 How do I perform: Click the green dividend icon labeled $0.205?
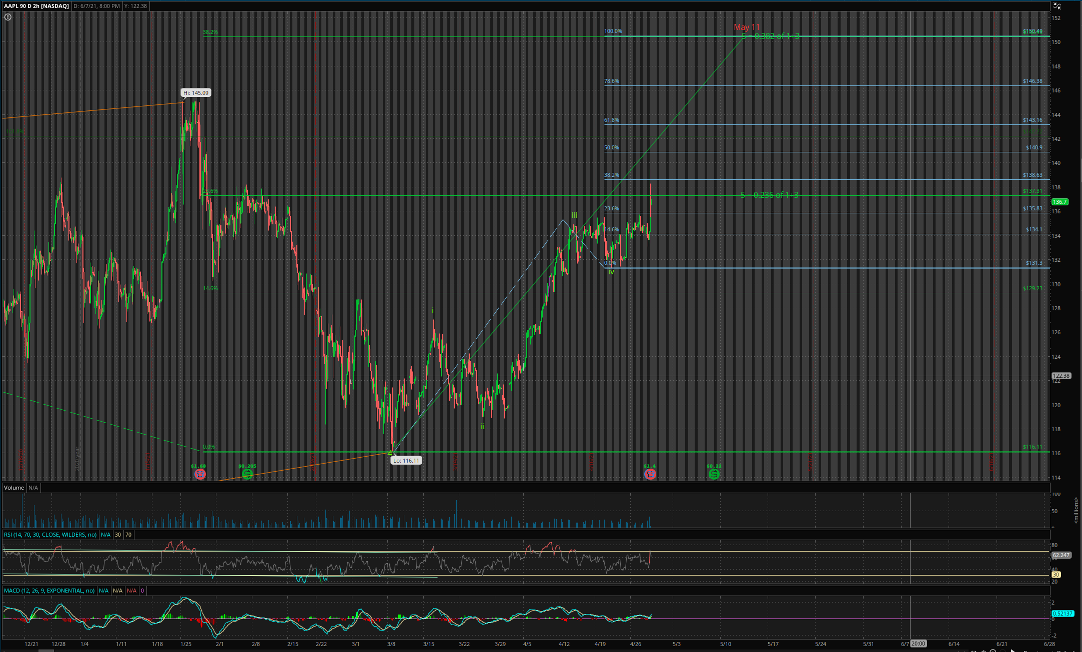[x=247, y=474]
